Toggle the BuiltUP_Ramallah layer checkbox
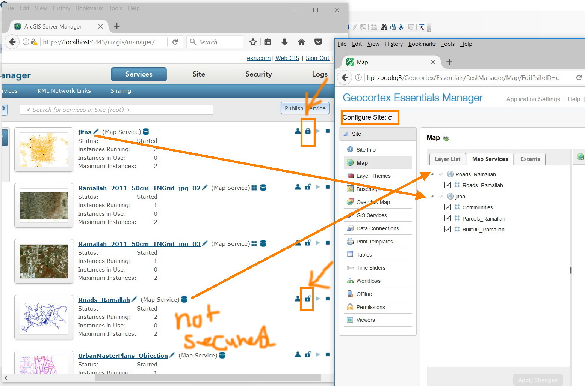585x386 pixels. pos(447,229)
